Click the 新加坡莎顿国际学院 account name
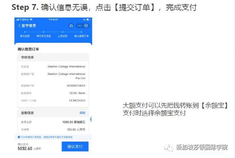 point(202,147)
